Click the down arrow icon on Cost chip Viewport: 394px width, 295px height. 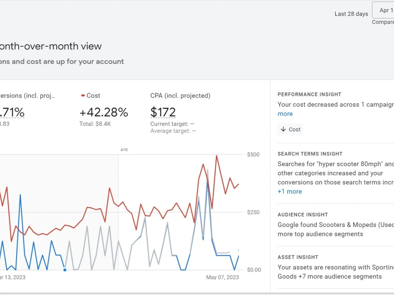(x=283, y=129)
